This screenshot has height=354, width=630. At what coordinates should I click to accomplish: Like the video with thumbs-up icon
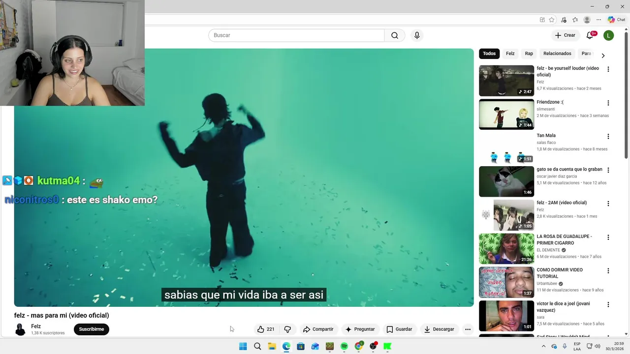tap(266, 329)
